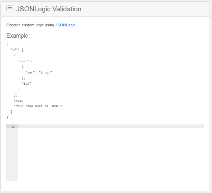Collapse the JSONLogic Validation panel
The width and height of the screenshot is (212, 193).
click(x=10, y=9)
